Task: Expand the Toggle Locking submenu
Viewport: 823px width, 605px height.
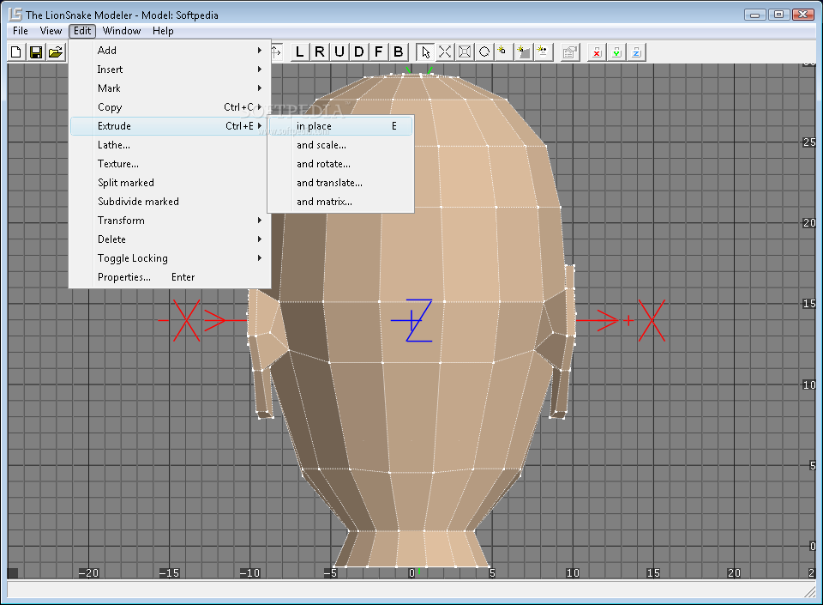Action: click(x=170, y=258)
